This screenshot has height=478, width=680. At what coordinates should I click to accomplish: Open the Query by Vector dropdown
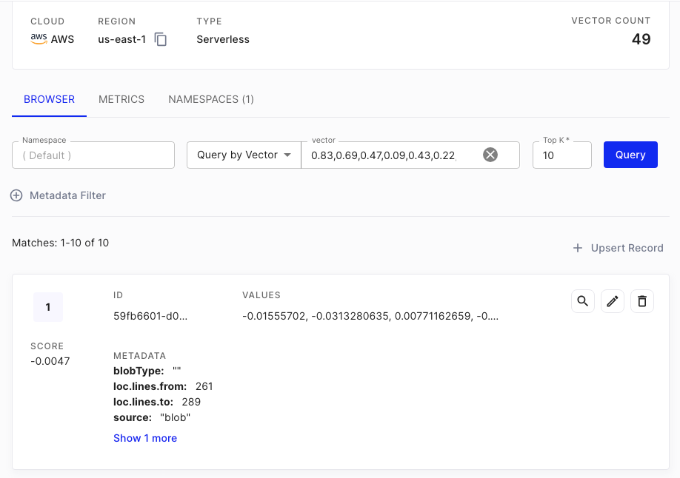244,155
